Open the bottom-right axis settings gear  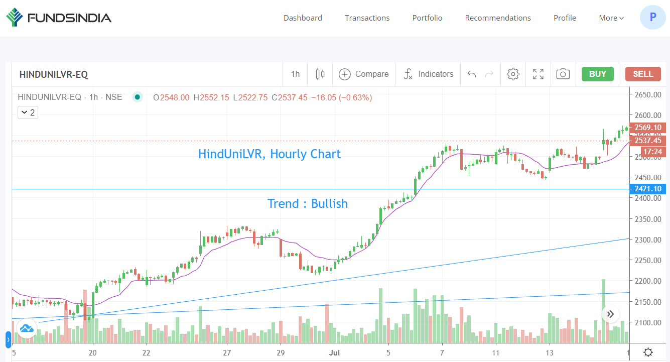tap(648, 352)
